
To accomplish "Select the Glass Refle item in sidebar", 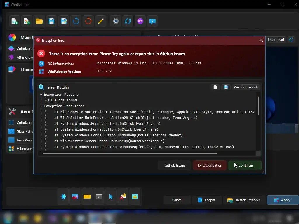I will [x=21, y=132].
